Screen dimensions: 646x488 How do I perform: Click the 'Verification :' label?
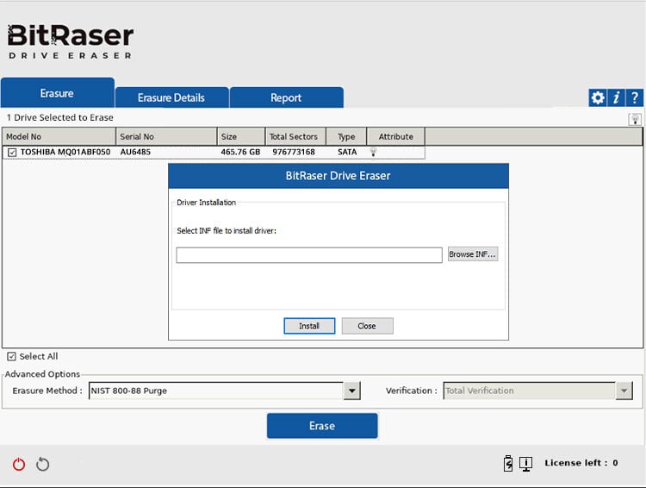411,391
